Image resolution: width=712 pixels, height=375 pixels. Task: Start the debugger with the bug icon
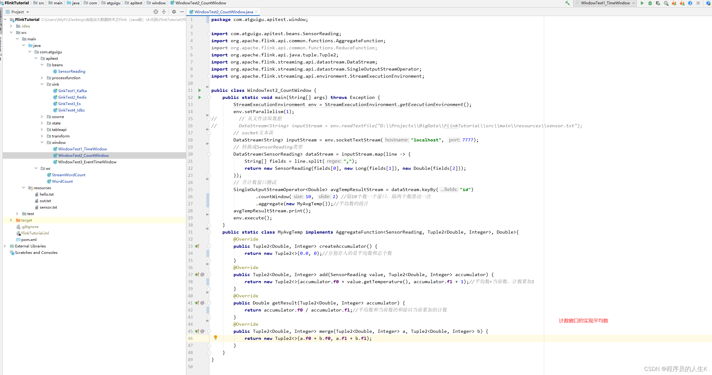(x=650, y=3)
